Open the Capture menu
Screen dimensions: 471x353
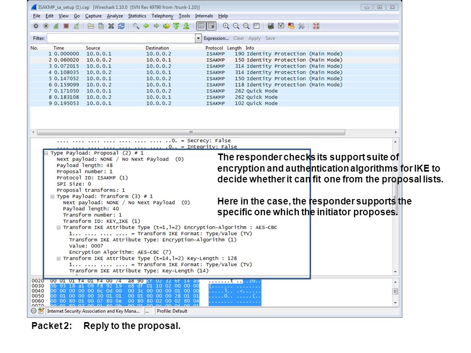click(93, 16)
